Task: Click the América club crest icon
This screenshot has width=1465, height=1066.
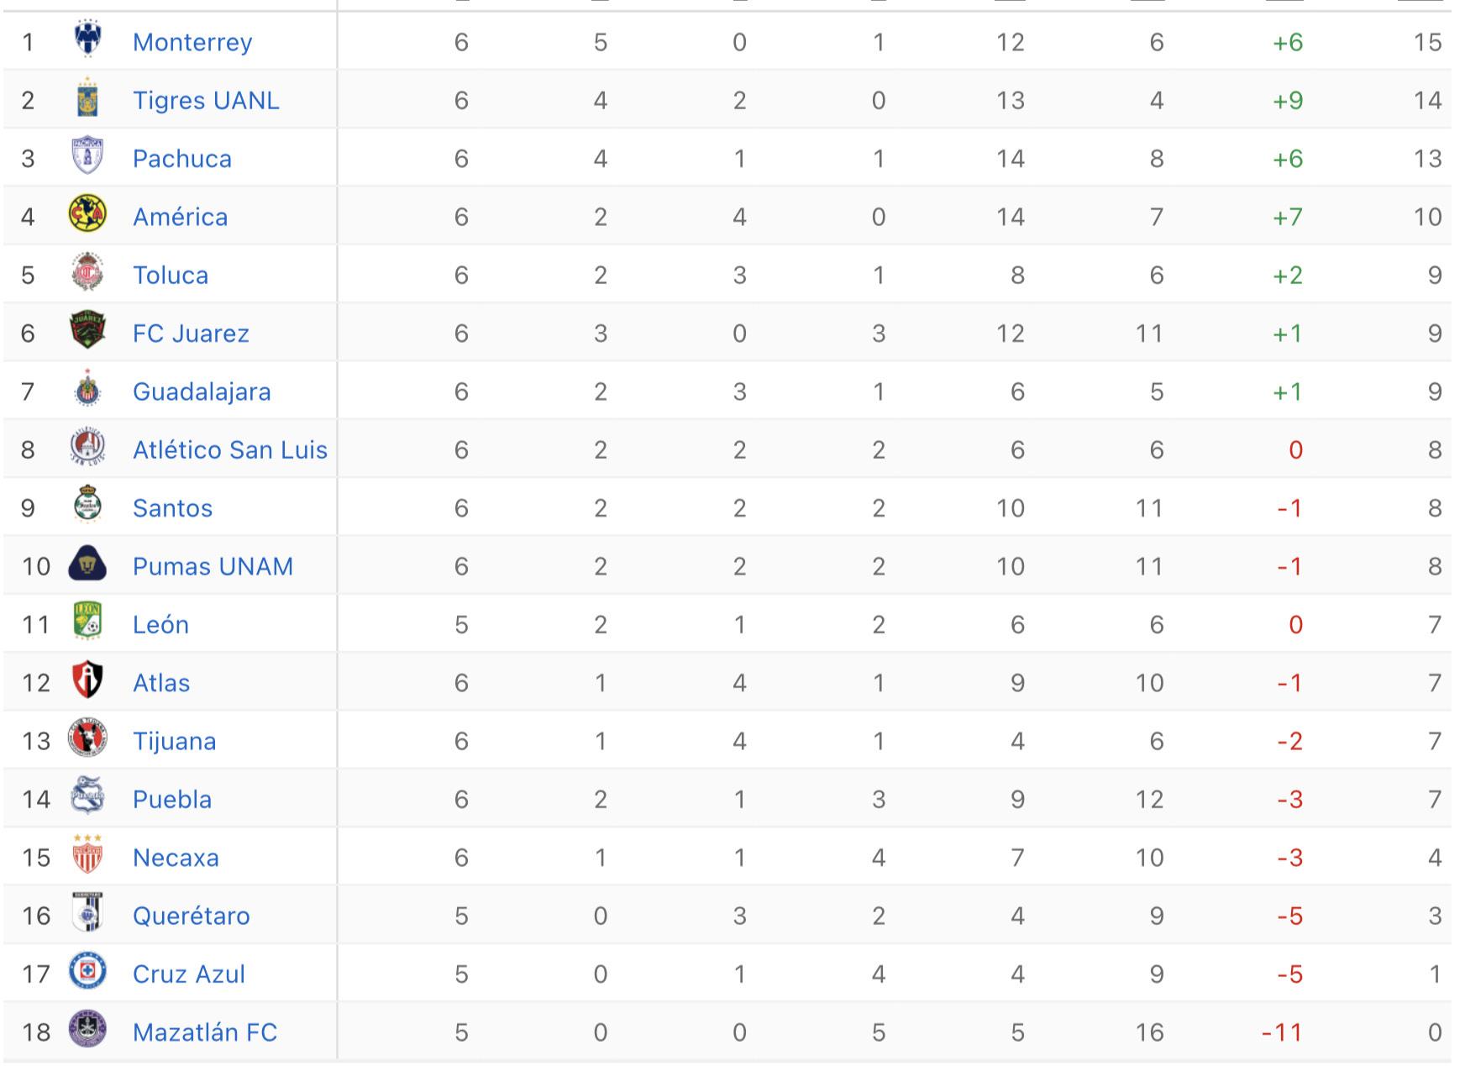Action: click(x=87, y=215)
